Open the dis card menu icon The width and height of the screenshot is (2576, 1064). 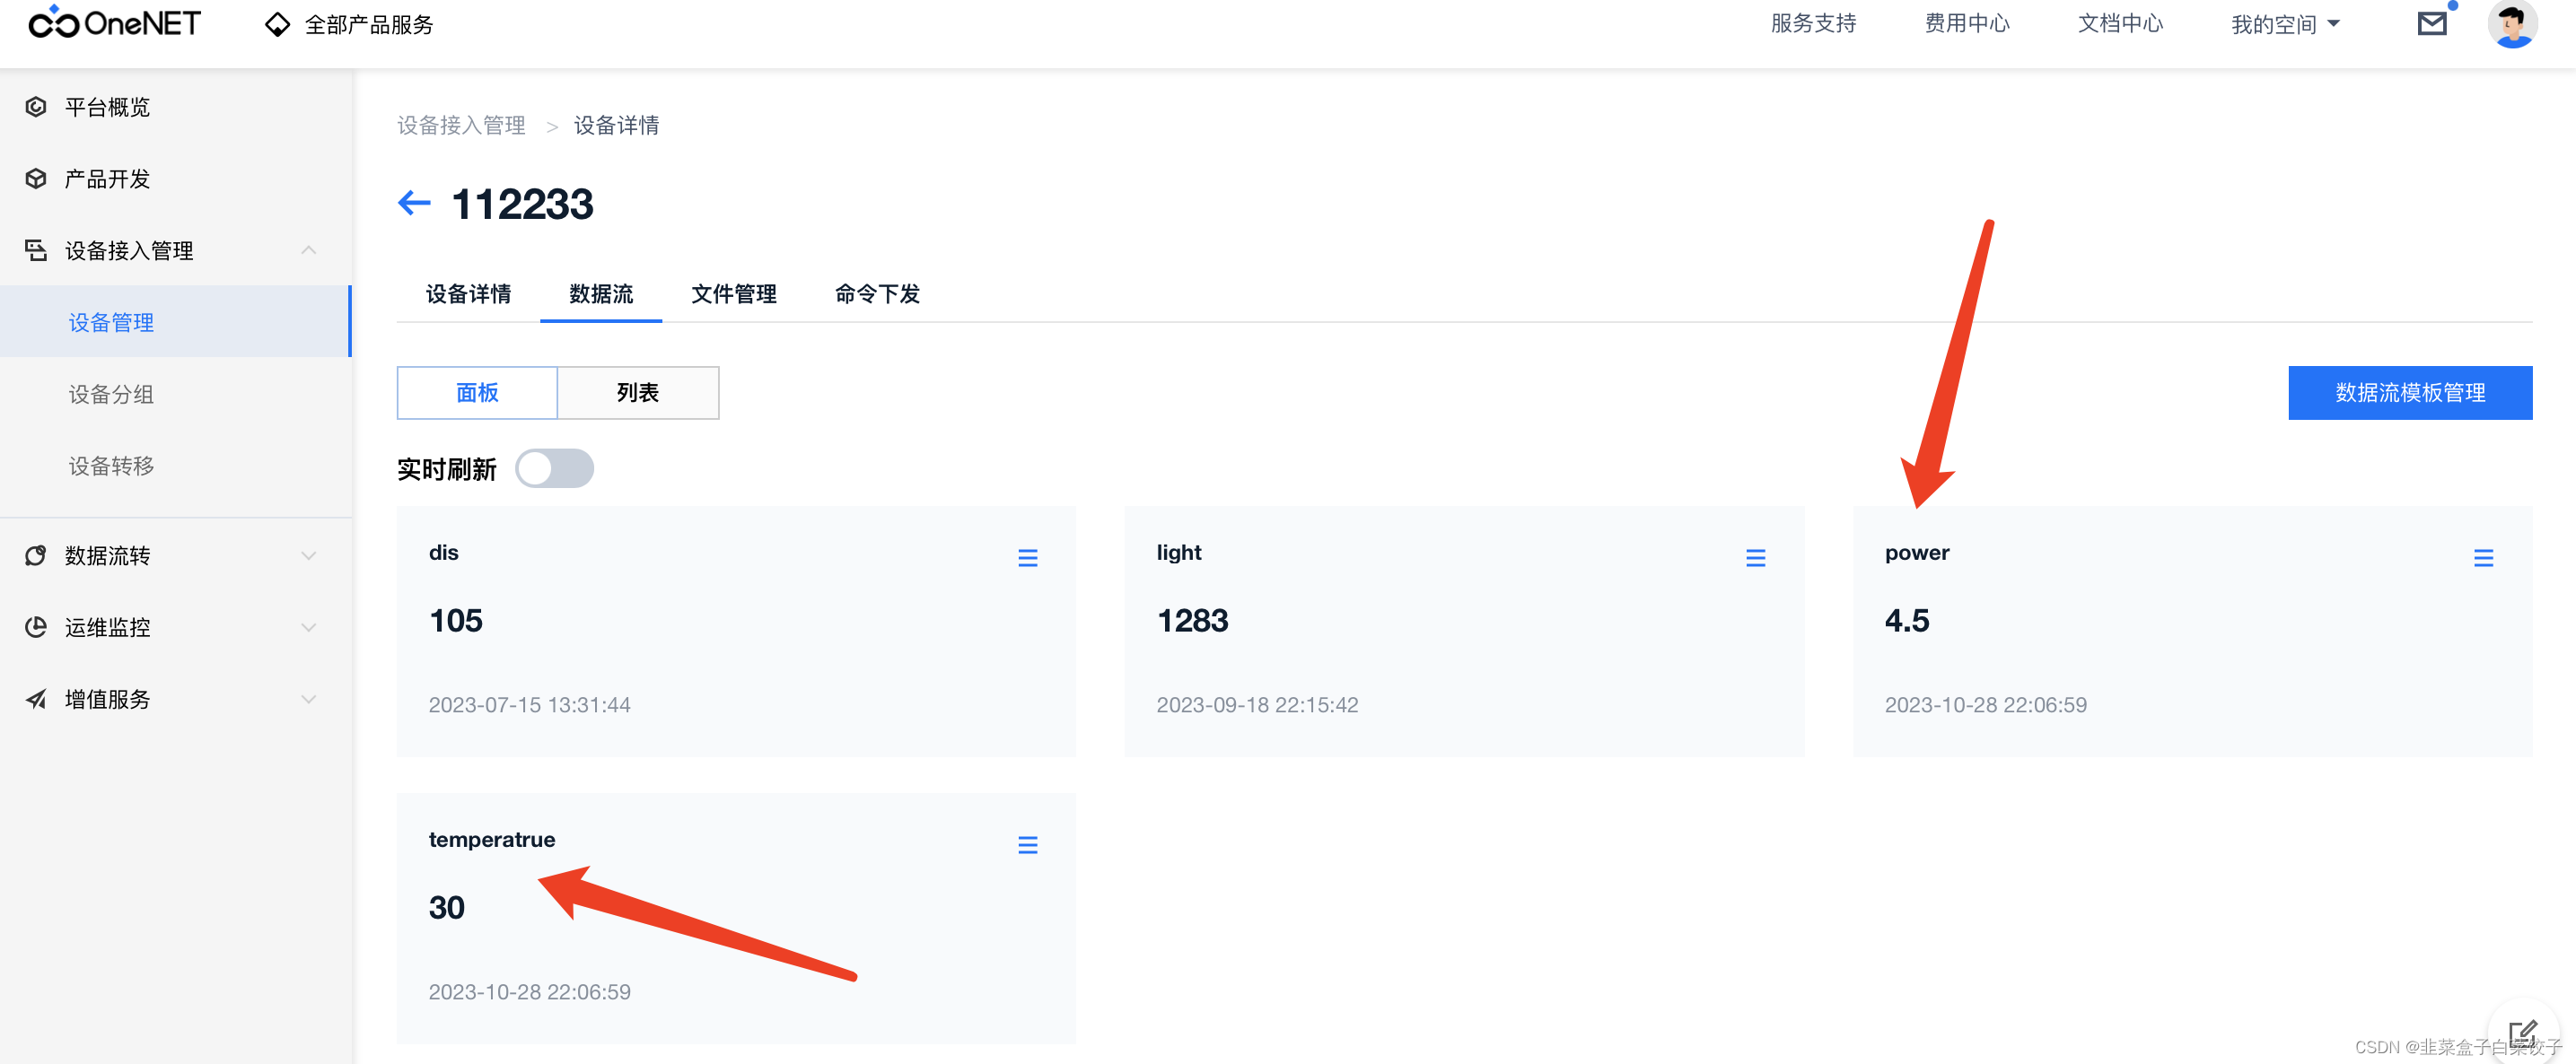(x=1027, y=557)
